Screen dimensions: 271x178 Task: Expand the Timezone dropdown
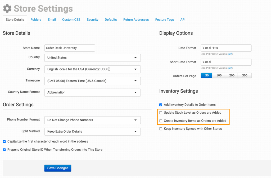coord(92,81)
